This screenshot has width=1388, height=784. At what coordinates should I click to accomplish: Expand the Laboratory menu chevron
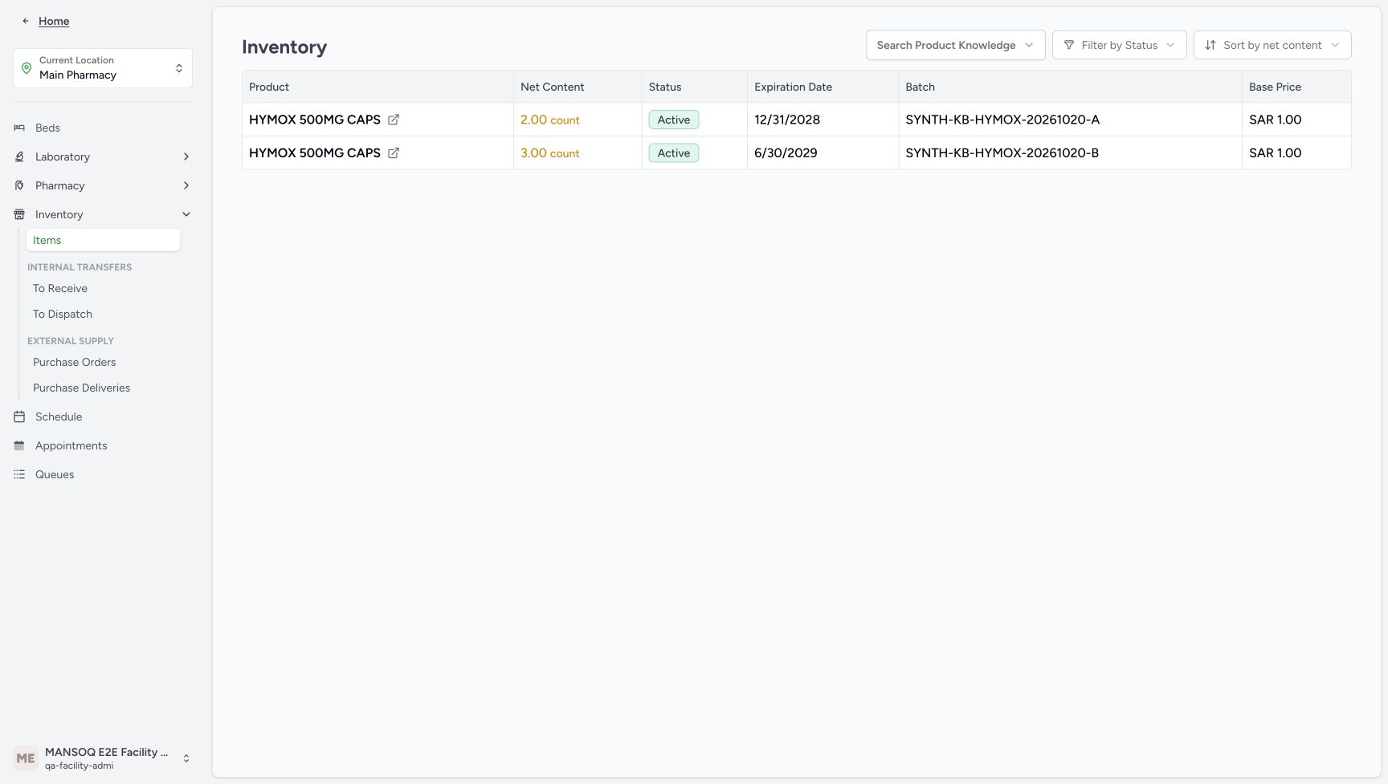coord(186,156)
